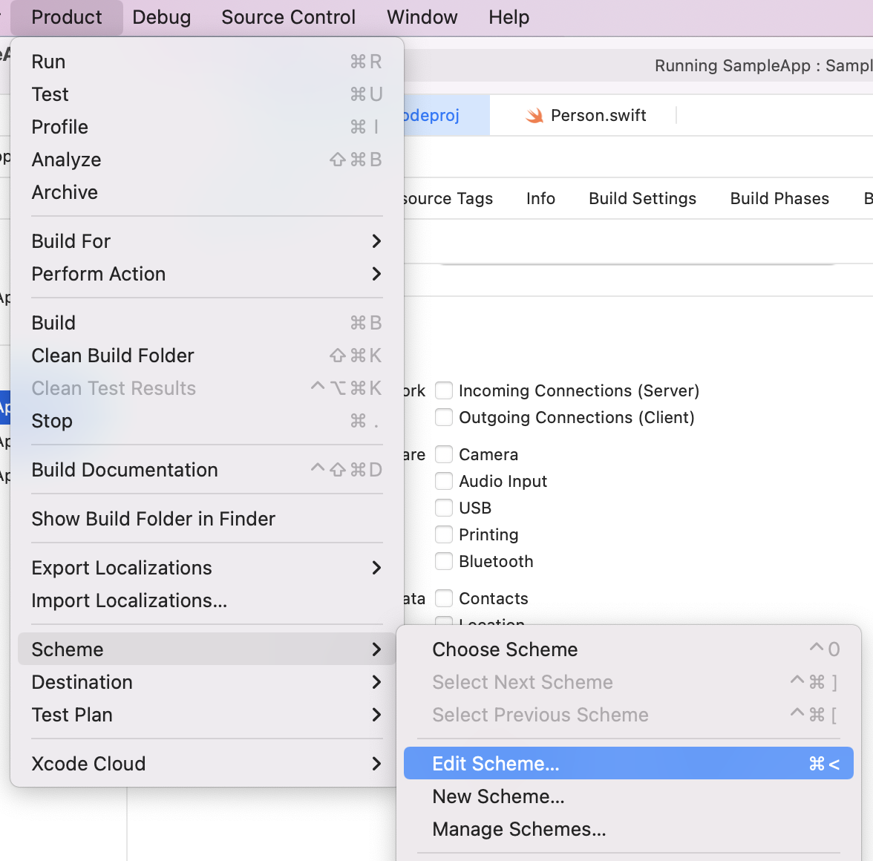
Task: Expand the Scheme submenu
Action: tap(206, 649)
